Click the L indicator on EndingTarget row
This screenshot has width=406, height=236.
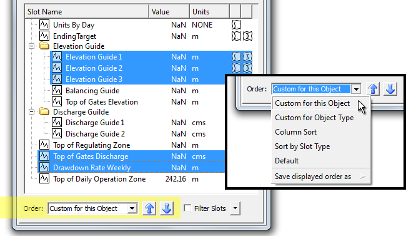236,36
